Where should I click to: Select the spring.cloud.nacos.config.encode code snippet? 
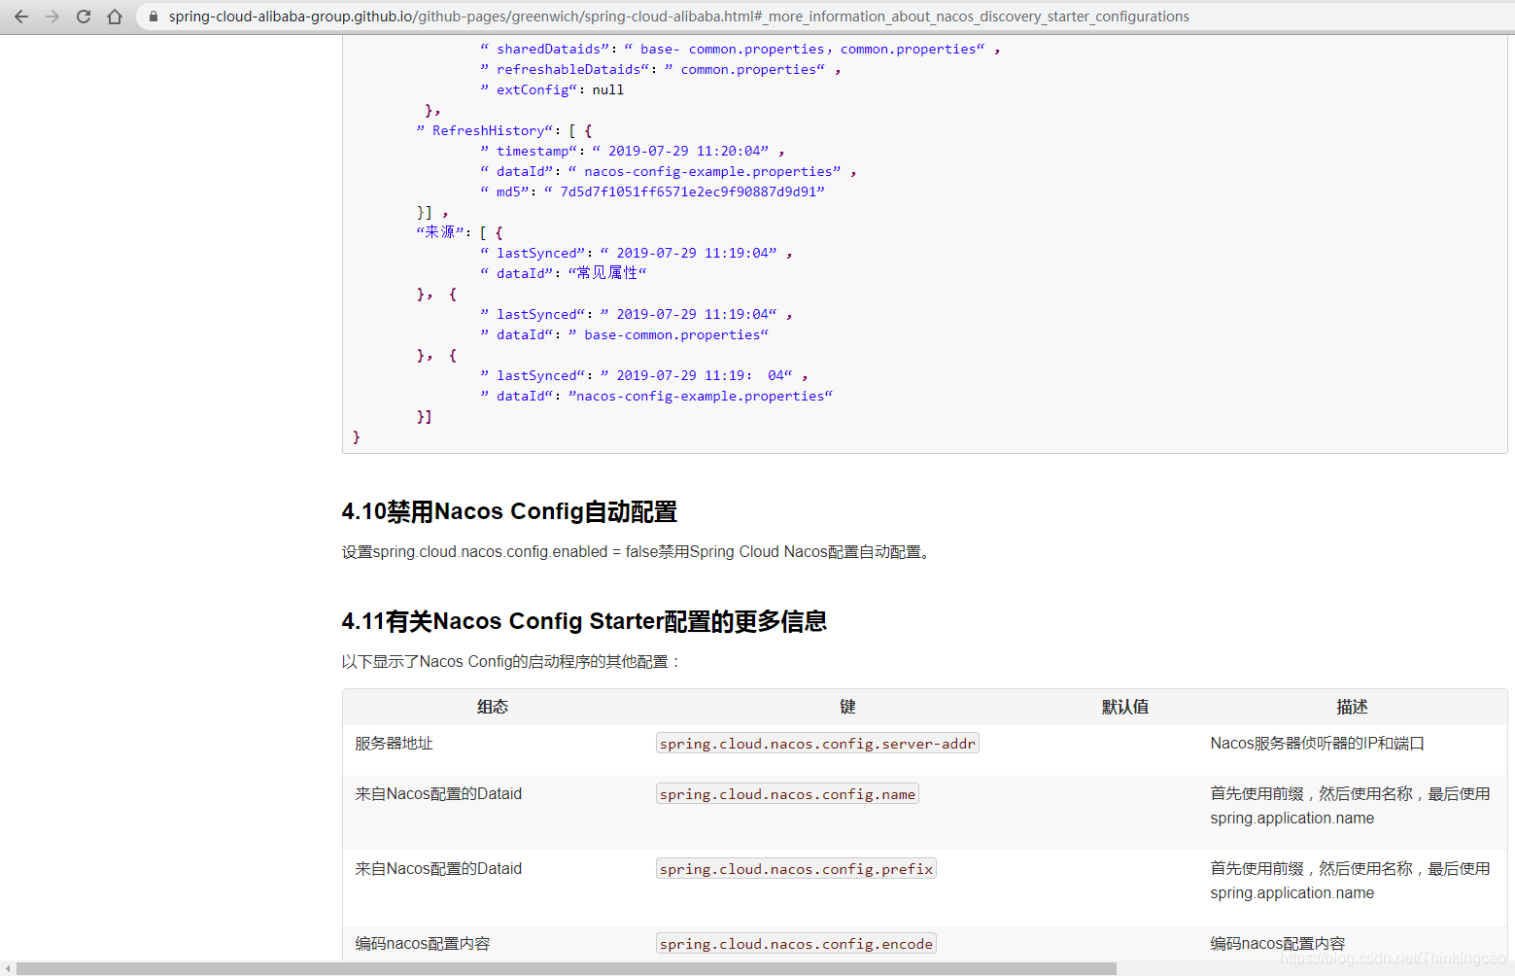pos(795,943)
